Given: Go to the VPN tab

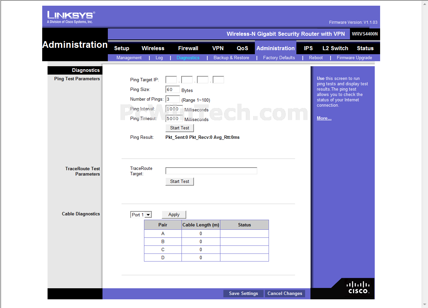Looking at the screenshot, I should (x=218, y=48).
